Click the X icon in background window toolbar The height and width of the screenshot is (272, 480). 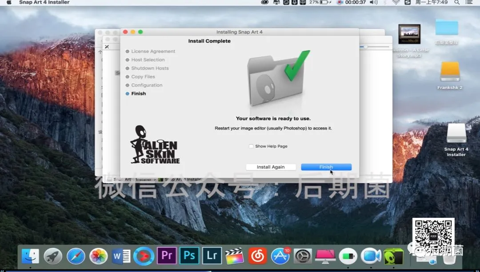click(x=107, y=47)
